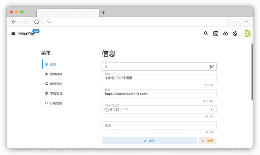Focus the 备注 remark field
The width and height of the screenshot is (260, 155).
159,125
